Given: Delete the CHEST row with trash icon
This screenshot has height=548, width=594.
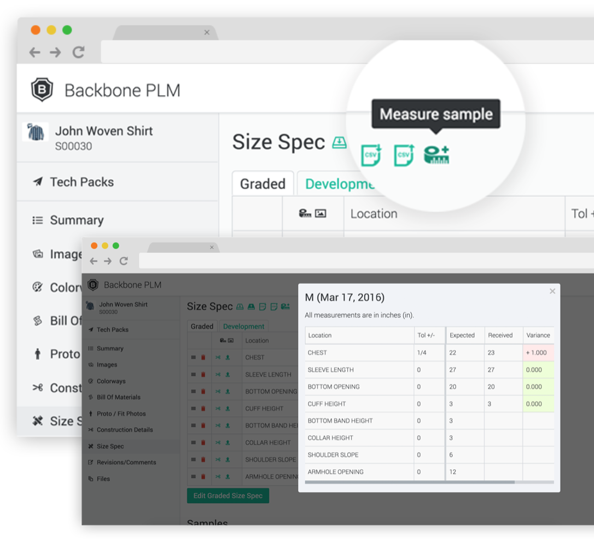Looking at the screenshot, I should (203, 357).
